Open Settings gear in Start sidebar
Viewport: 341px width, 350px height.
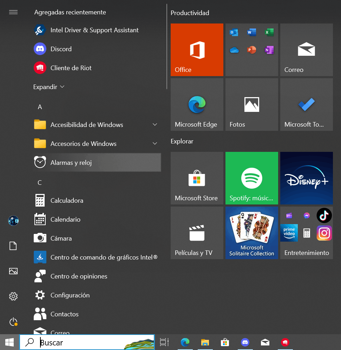13,296
